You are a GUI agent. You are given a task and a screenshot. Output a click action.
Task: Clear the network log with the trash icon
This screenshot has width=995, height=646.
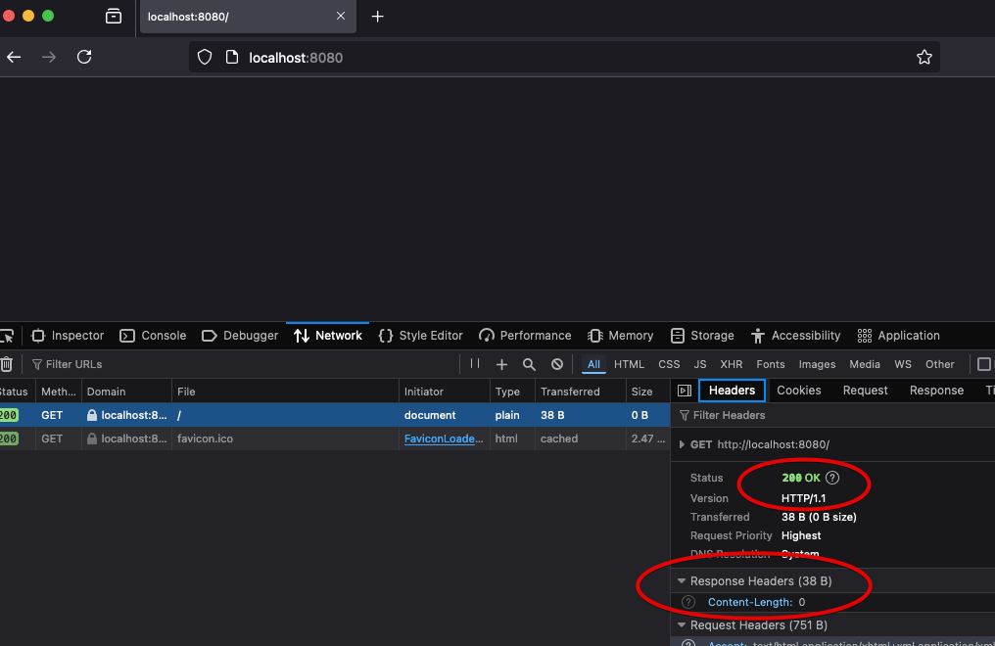point(7,364)
